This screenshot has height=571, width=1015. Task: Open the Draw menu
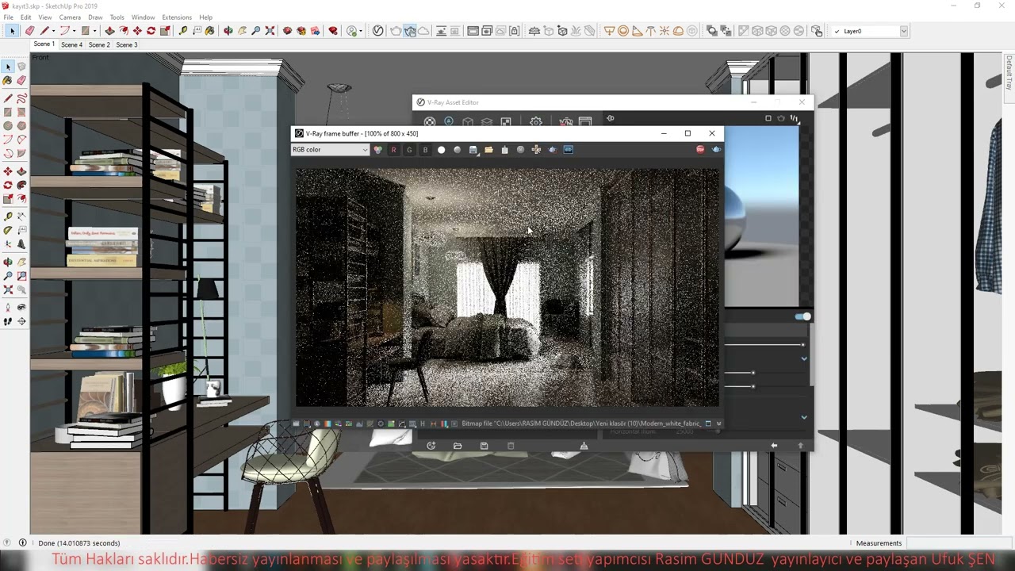coord(95,17)
